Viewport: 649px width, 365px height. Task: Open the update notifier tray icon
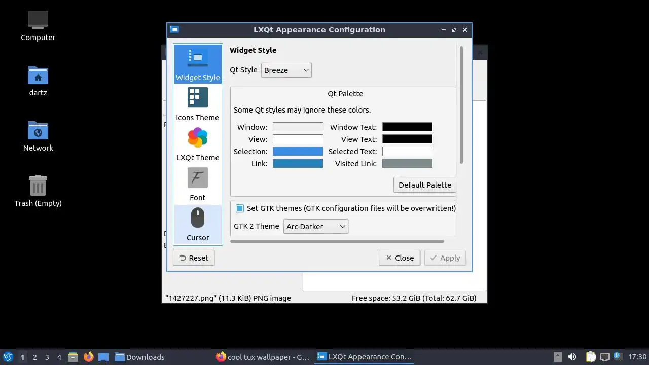(x=617, y=356)
